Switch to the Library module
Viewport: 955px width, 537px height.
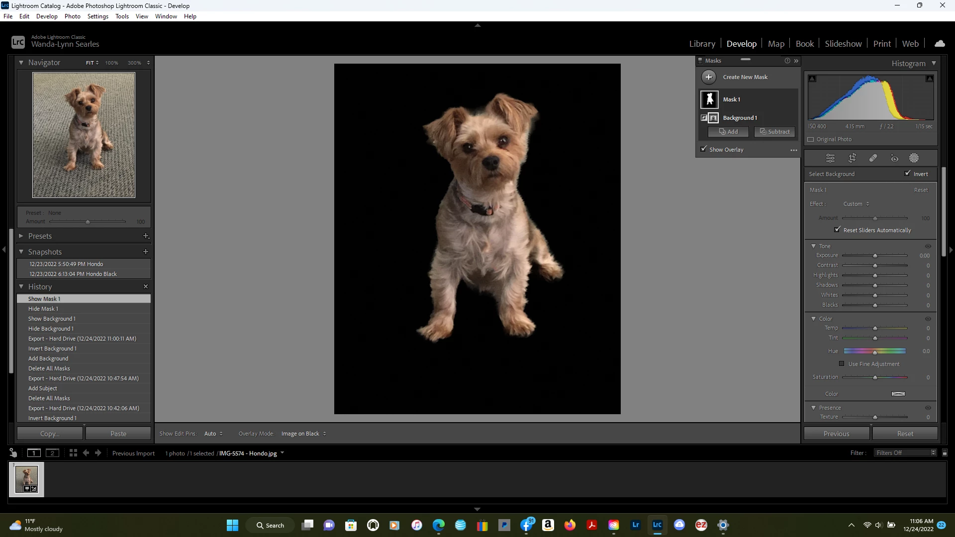point(702,44)
